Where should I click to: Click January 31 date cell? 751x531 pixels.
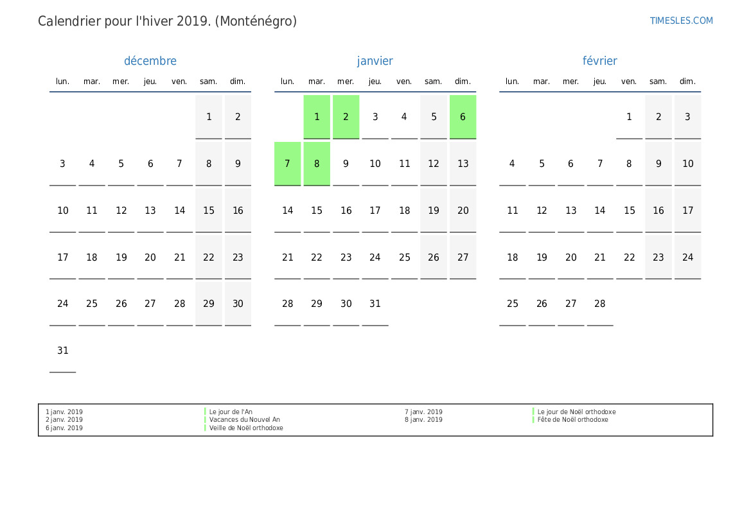(375, 304)
